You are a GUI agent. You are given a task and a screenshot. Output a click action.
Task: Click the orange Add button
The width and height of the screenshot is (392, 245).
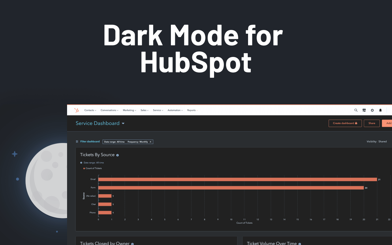coord(387,123)
